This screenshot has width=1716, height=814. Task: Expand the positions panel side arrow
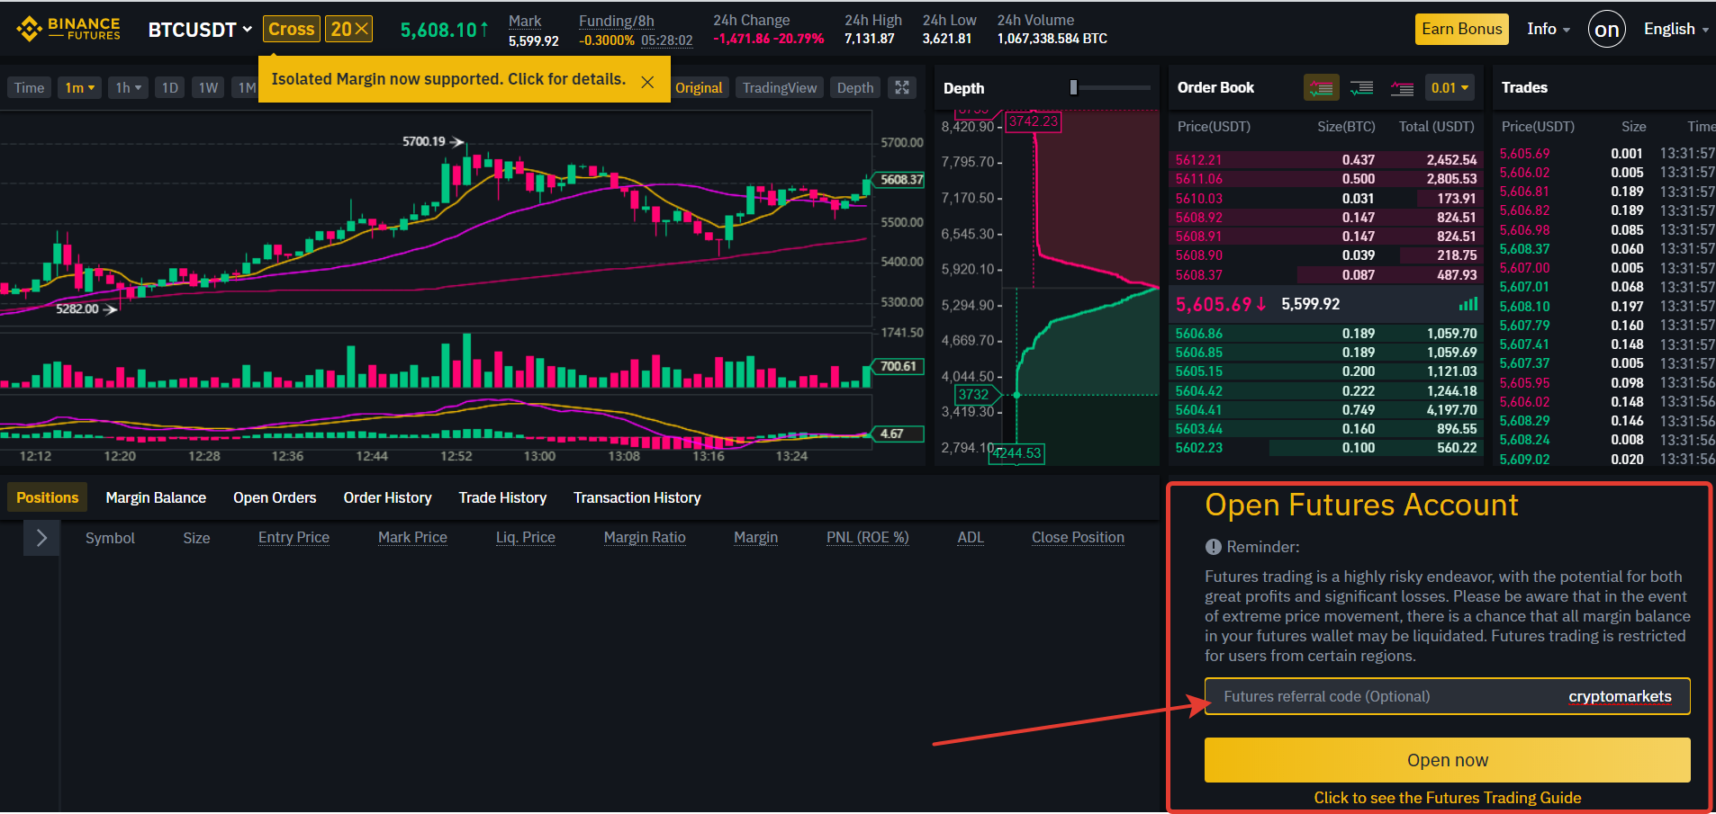tap(41, 538)
